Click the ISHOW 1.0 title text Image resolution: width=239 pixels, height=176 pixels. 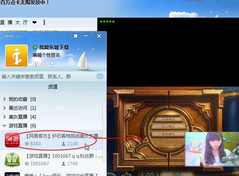click(x=12, y=36)
